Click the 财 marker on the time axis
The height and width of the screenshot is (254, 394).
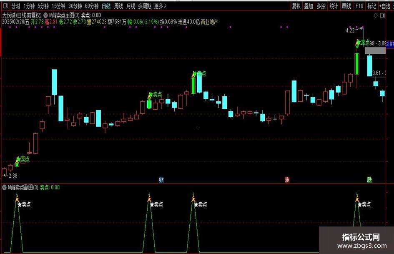pyautogui.click(x=161, y=180)
